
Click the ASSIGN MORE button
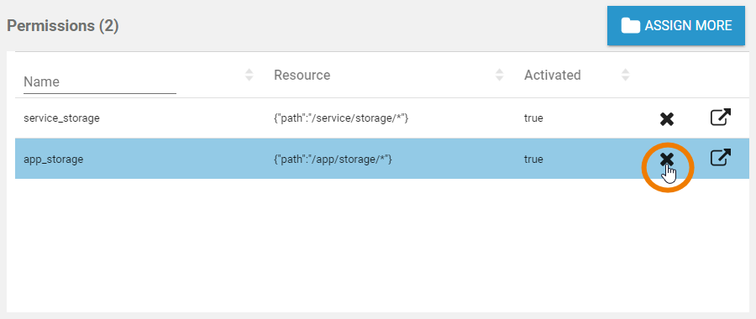click(x=676, y=25)
